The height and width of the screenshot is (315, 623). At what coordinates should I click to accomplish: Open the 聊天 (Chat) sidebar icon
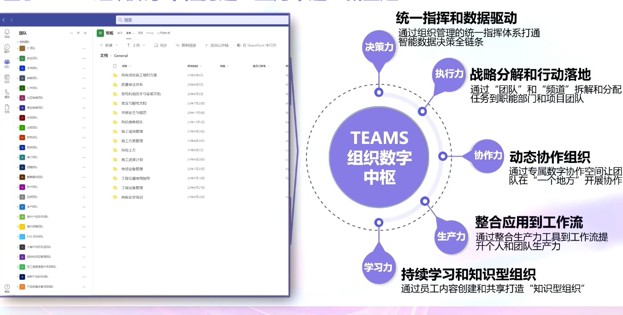tap(7, 47)
